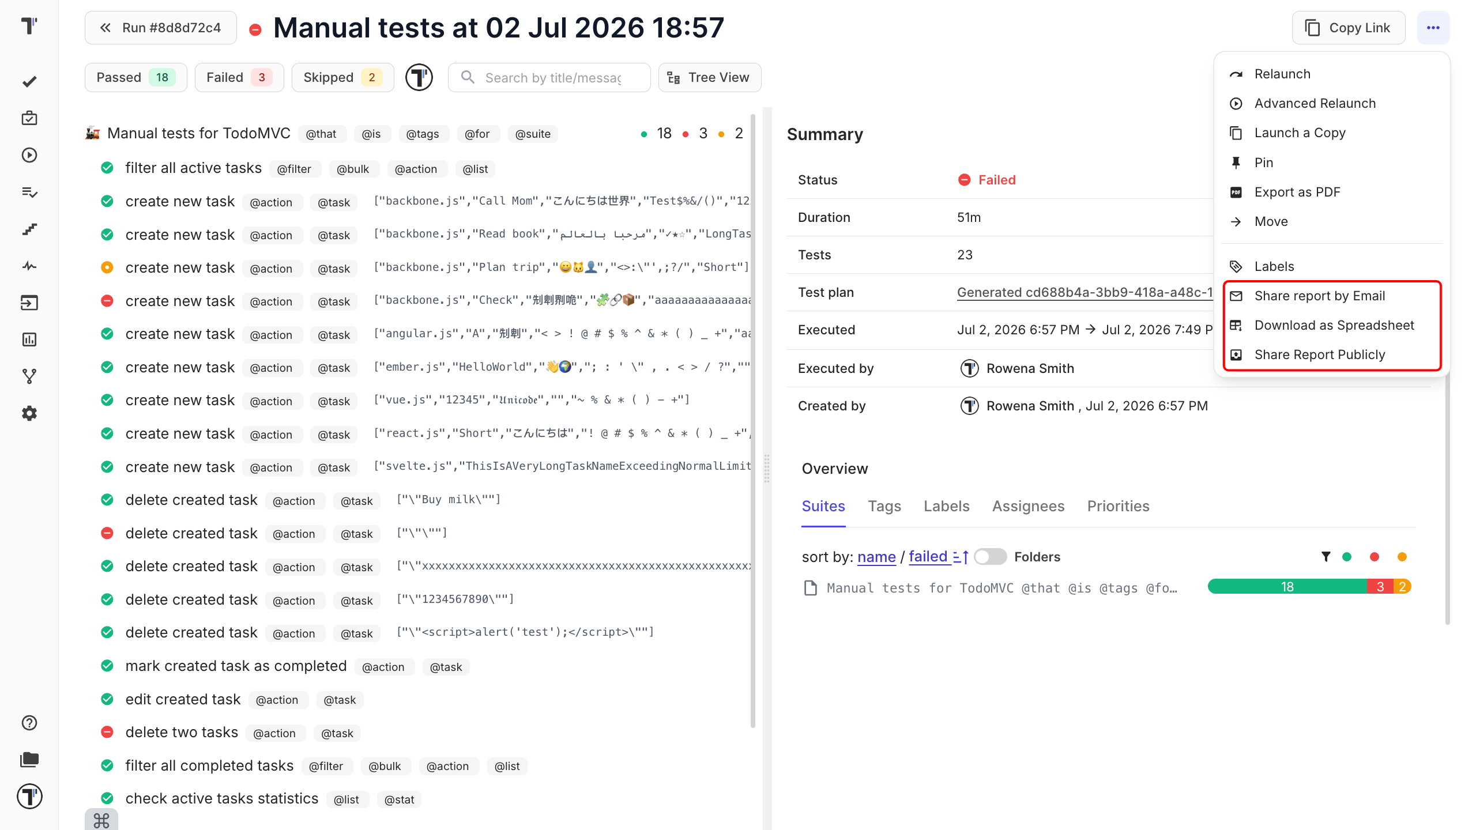Open the Testomat logo home icon
Image resolution: width=1476 pixels, height=830 pixels.
click(x=29, y=25)
